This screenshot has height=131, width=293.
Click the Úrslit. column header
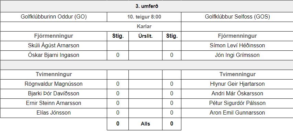146,36
